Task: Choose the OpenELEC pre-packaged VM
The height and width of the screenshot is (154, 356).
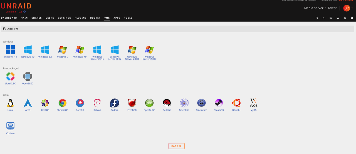Action: click(28, 78)
